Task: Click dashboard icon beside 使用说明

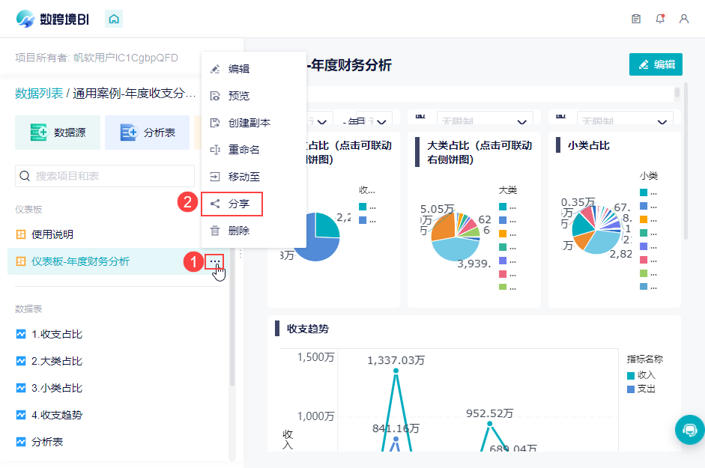Action: [x=21, y=234]
